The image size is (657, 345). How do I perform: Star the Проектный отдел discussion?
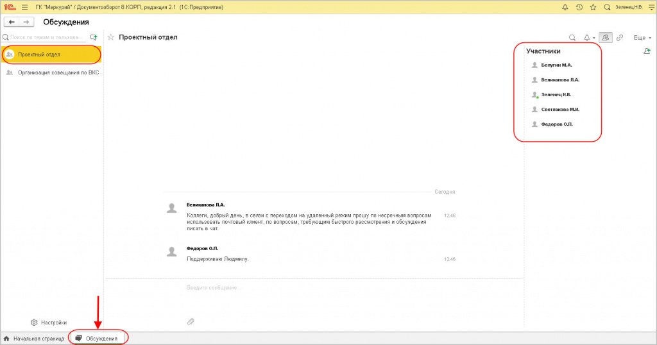click(x=111, y=37)
